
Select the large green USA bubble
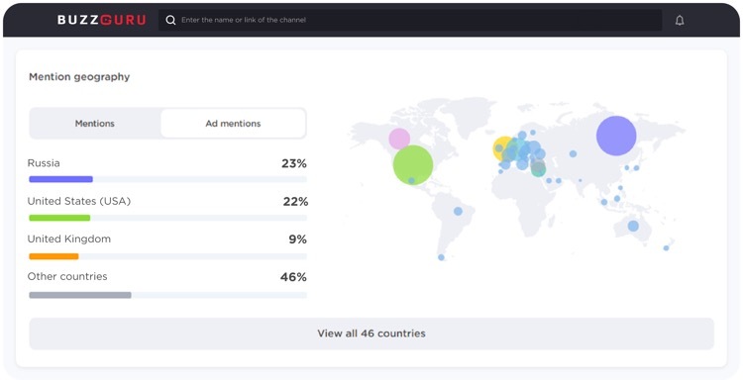coord(413,164)
